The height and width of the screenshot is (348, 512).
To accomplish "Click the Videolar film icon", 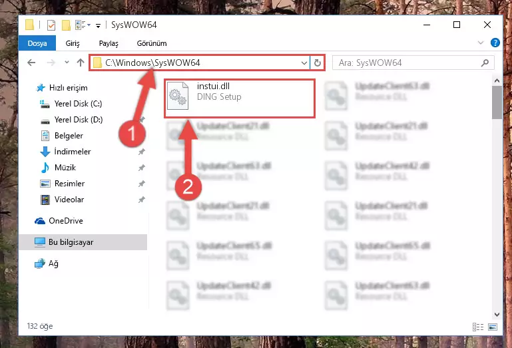I will (45, 200).
